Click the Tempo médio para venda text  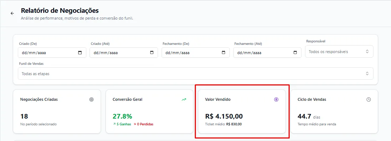317,124
